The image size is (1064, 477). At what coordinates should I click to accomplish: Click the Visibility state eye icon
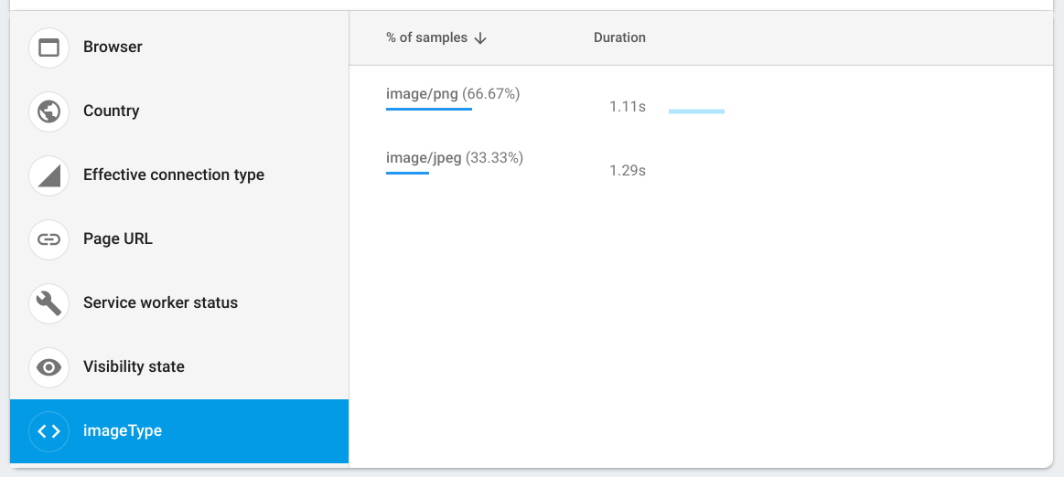(x=49, y=367)
